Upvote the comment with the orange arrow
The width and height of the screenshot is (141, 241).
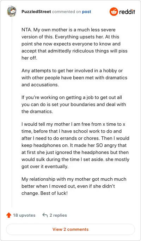(9, 215)
